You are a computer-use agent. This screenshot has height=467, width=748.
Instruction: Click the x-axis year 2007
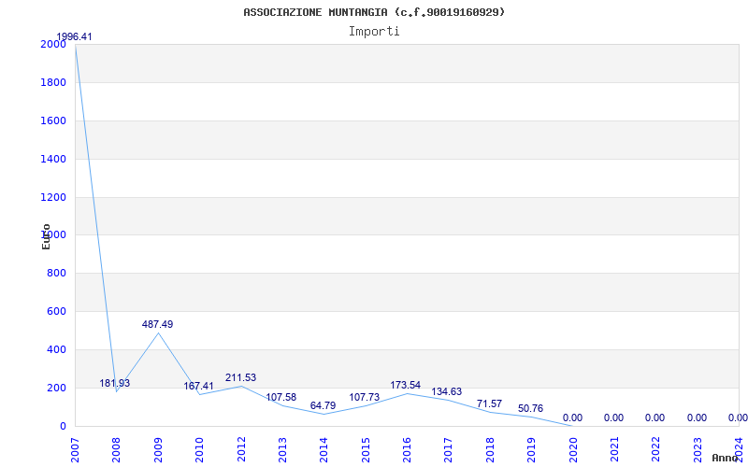tap(75, 449)
